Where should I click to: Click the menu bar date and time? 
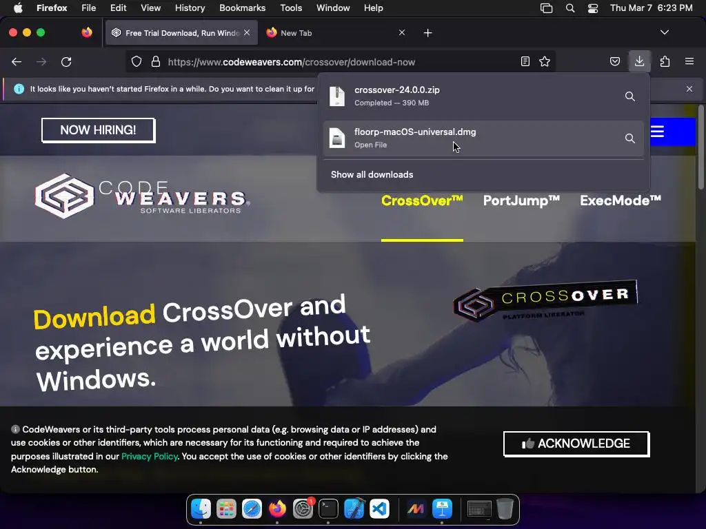pos(651,8)
